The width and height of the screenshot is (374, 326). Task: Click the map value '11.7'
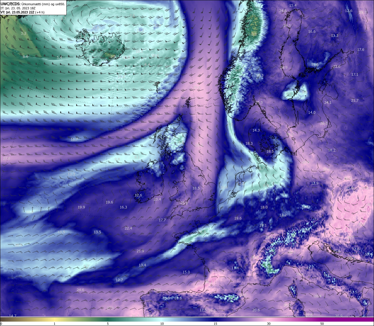pos(75,139)
